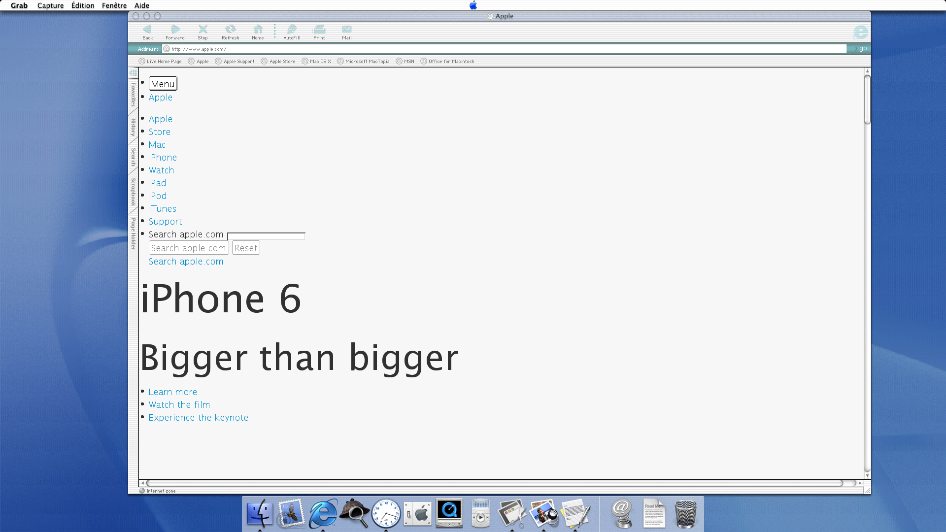Viewport: 946px width, 532px height.
Task: Open the Watch link
Action: (x=161, y=170)
